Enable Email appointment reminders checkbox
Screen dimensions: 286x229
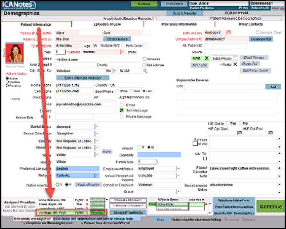(122, 105)
